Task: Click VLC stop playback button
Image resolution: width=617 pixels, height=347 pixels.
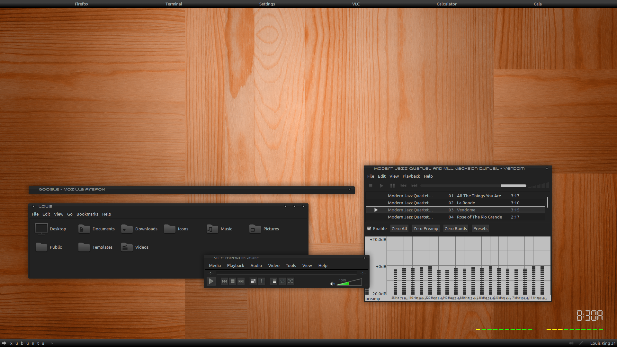Action: pos(233,281)
